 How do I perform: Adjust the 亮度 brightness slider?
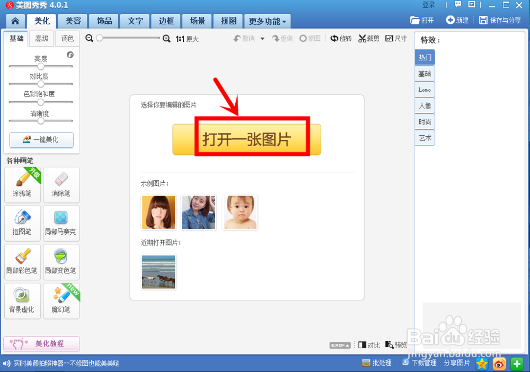click(x=41, y=66)
